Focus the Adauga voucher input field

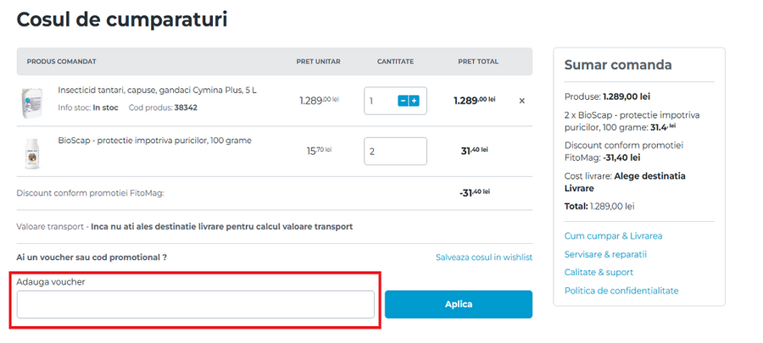click(x=195, y=305)
